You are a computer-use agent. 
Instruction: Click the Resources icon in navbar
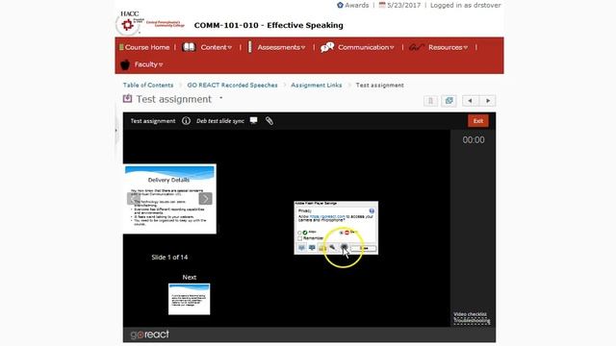tap(416, 47)
